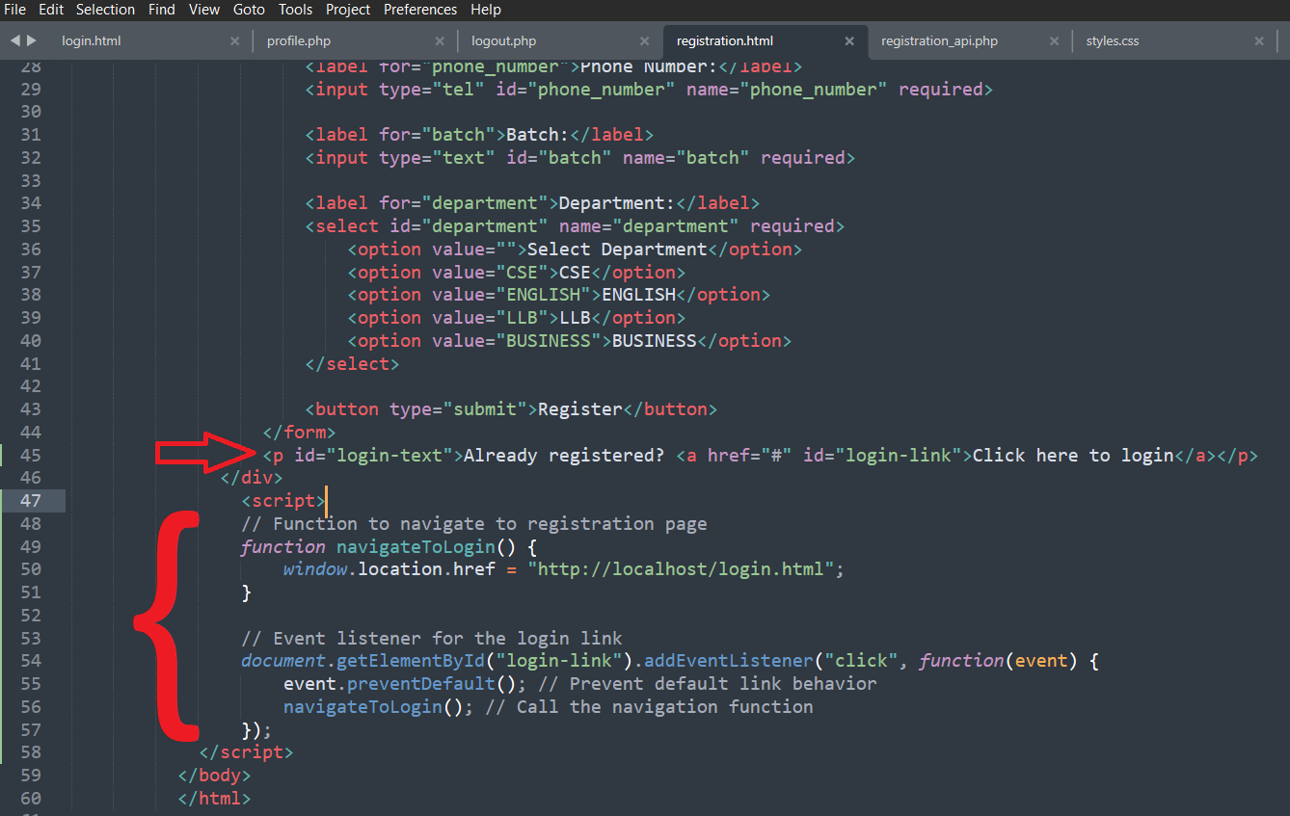This screenshot has height=816, width=1290.
Task: Open the Project menu
Action: pyautogui.click(x=348, y=10)
